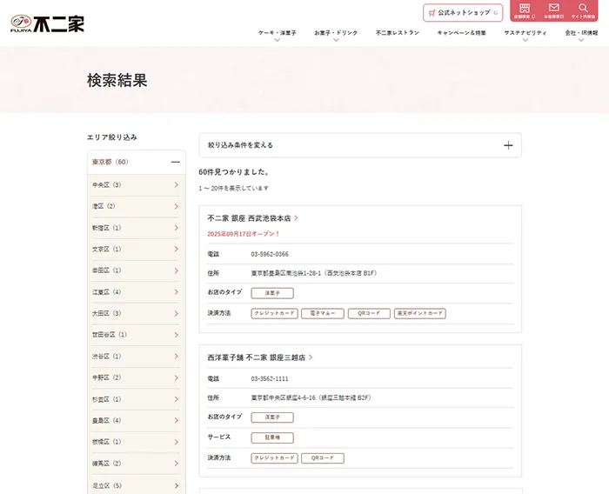Screen dimensions: 609x494
Task: Open store link 不二家 銀座 西武池袋本店
Action: (252, 218)
